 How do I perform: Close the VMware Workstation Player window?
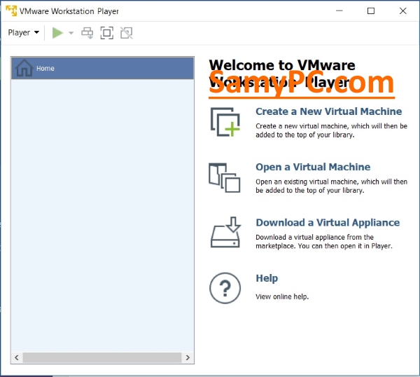coord(403,11)
